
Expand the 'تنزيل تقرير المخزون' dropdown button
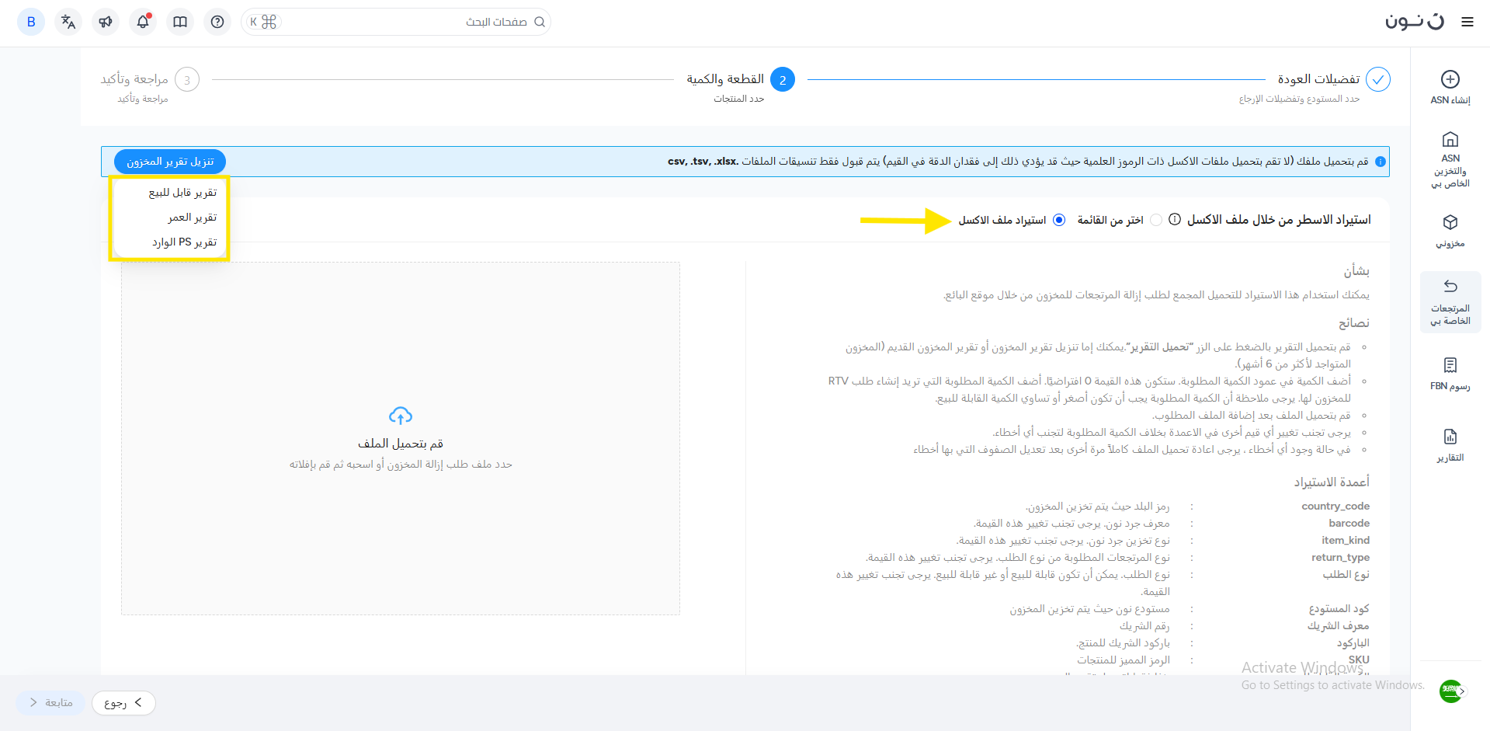[170, 162]
